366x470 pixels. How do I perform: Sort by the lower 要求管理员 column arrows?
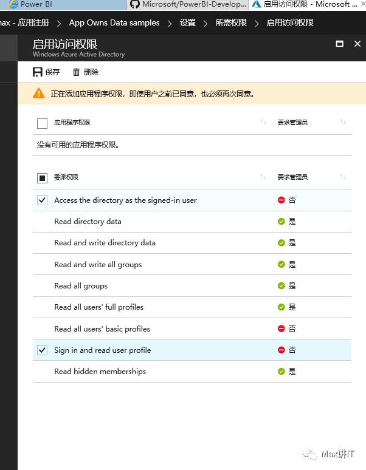343,177
